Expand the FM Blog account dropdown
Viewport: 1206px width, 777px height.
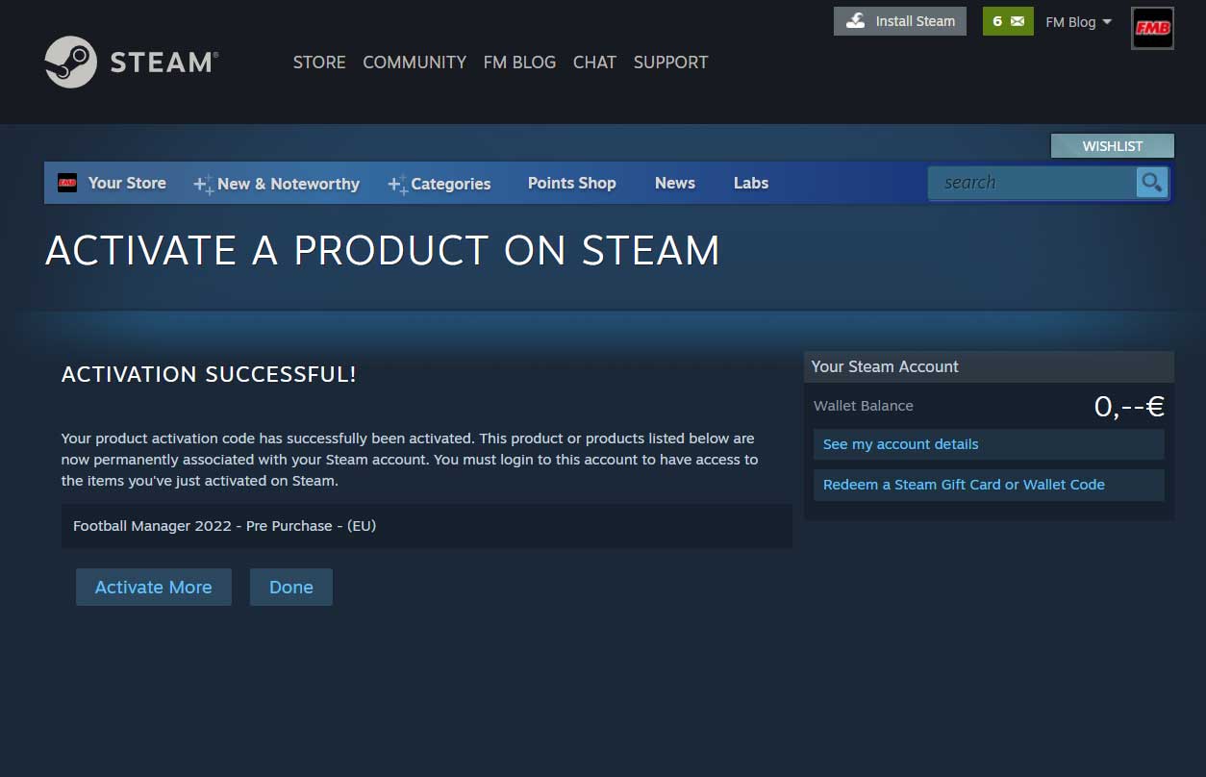[1078, 21]
